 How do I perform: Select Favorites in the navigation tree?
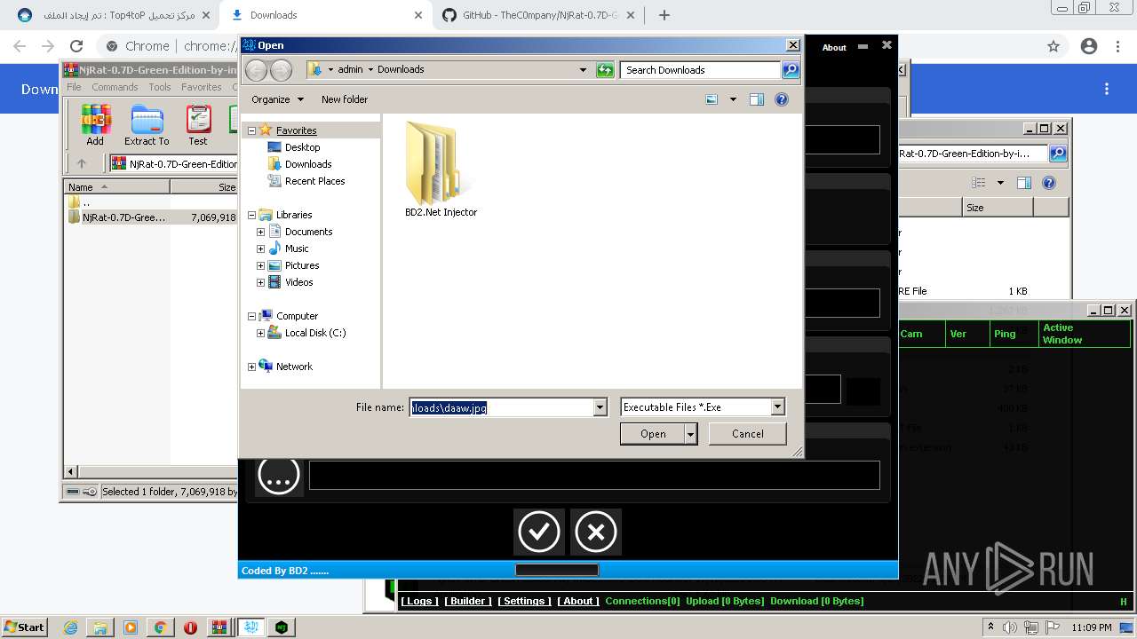[296, 130]
